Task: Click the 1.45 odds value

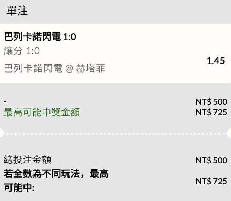Action: coord(215,61)
